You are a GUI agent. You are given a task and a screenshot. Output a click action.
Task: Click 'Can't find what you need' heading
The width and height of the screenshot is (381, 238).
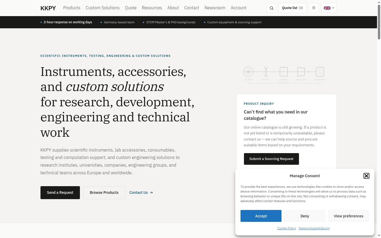(276, 115)
